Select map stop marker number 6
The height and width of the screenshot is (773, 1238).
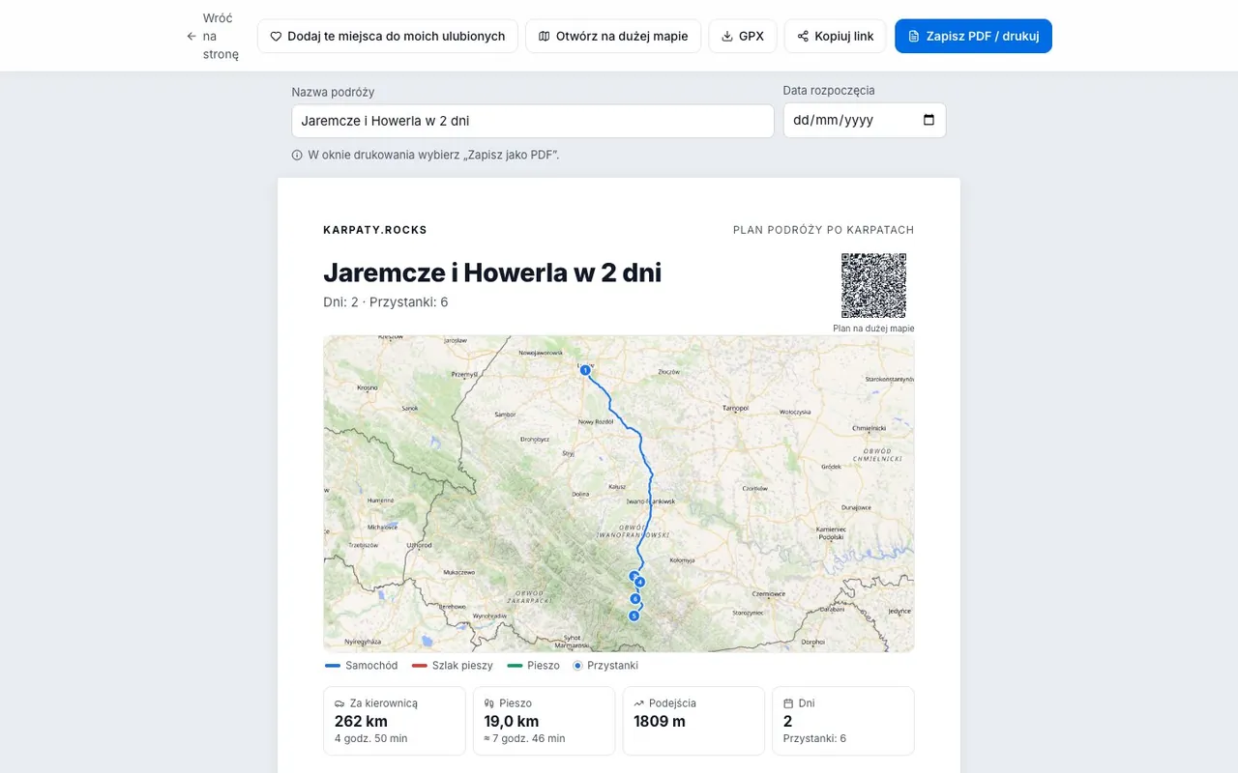635,599
